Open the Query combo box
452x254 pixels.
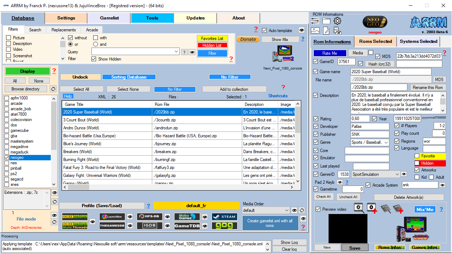(x=176, y=52)
